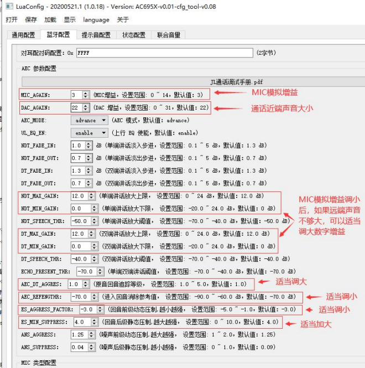The image size is (365, 368).
Task: Raise ANS_AGGRESS value with up spinner
Action: [91, 333]
